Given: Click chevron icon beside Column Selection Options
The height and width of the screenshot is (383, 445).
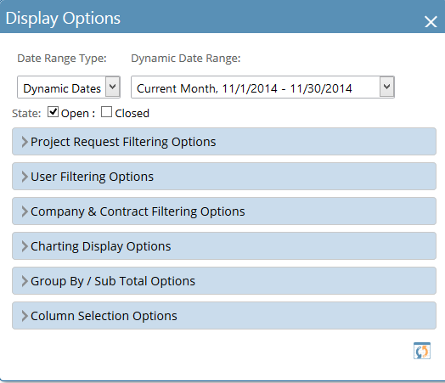Looking at the screenshot, I should (x=25, y=316).
